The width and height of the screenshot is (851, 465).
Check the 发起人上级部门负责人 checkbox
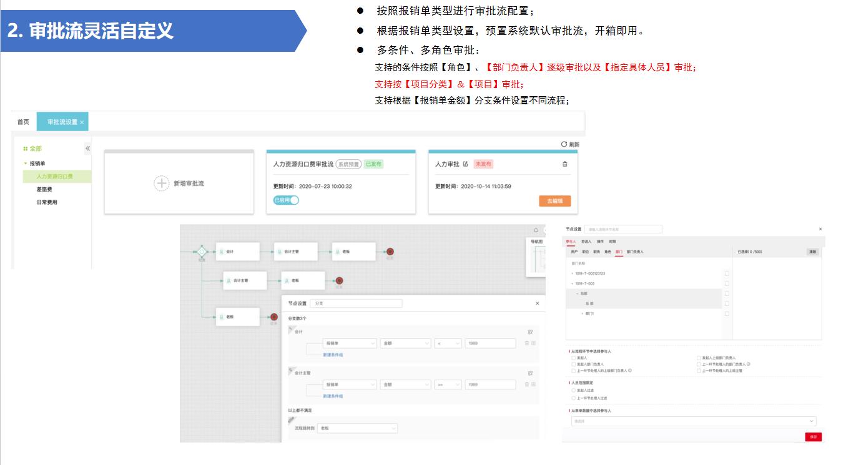[x=699, y=358]
